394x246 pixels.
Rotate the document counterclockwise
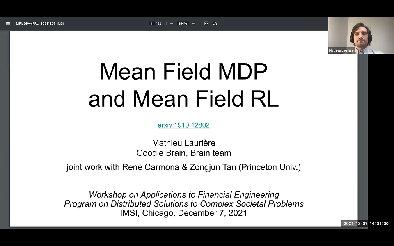click(x=215, y=23)
